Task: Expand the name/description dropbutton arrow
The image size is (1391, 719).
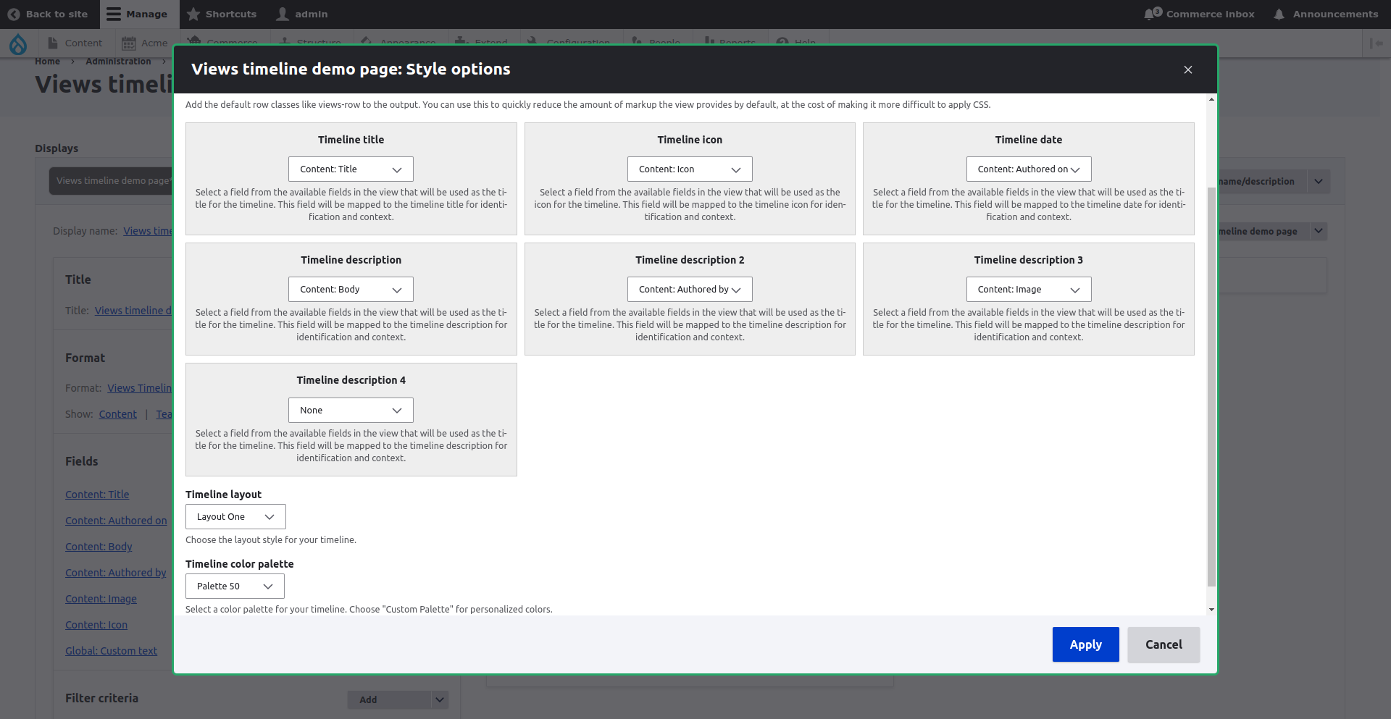Action: click(x=1319, y=181)
